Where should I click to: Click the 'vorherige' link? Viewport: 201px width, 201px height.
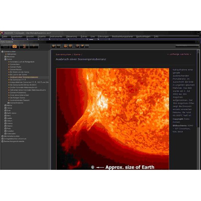(173, 54)
